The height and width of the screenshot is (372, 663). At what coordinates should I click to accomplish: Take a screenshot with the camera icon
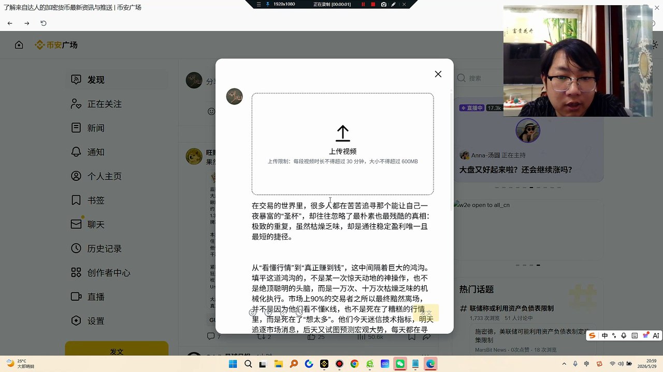tap(384, 4)
